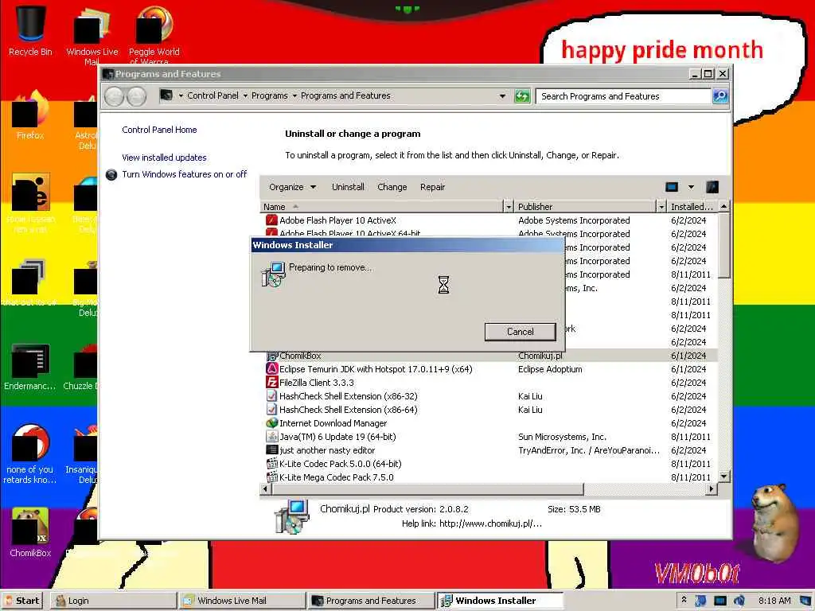Click Repair in the toolbar
The width and height of the screenshot is (815, 611).
point(432,187)
